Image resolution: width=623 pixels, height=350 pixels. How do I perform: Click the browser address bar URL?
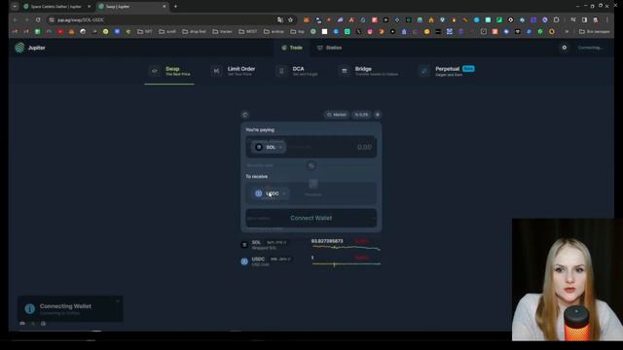tap(81, 19)
